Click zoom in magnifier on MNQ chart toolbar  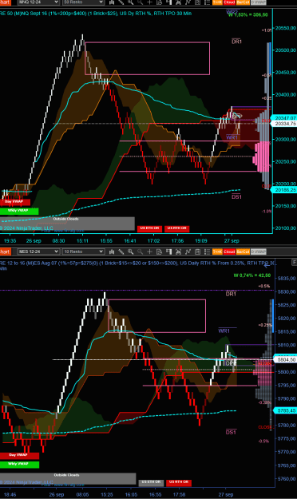pyautogui.click(x=130, y=2)
